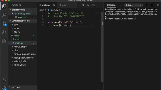Image resolution: width=161 pixels, height=90 pixels.
Task: Open the Accounts icon
Action: coord(4,79)
